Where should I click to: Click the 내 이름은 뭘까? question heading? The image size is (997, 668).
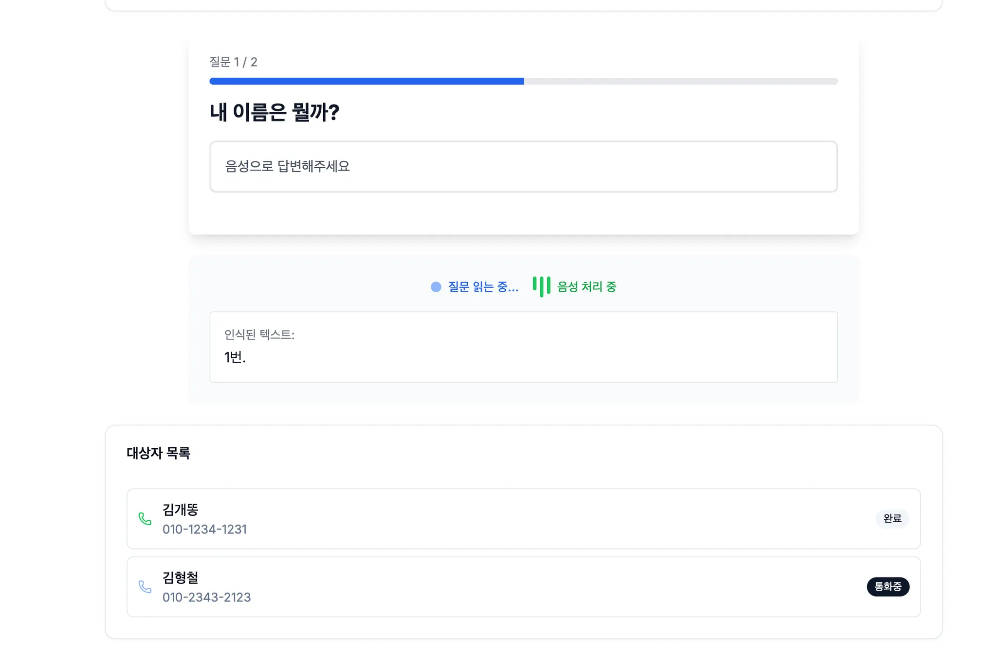274,112
